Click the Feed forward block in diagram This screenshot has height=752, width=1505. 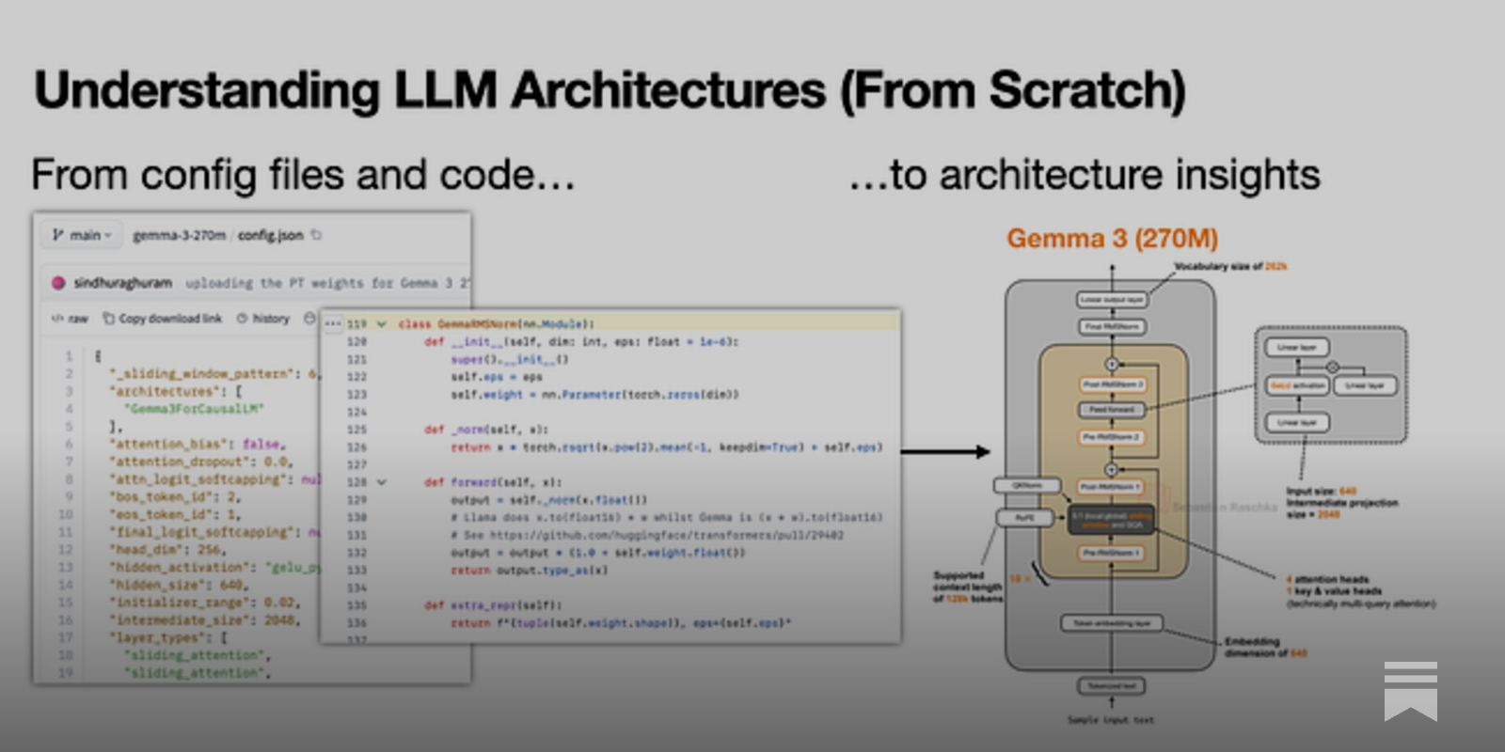click(x=1112, y=410)
